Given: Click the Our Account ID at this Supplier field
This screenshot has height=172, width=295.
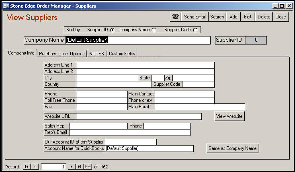Looking at the screenshot, I should 131,142.
